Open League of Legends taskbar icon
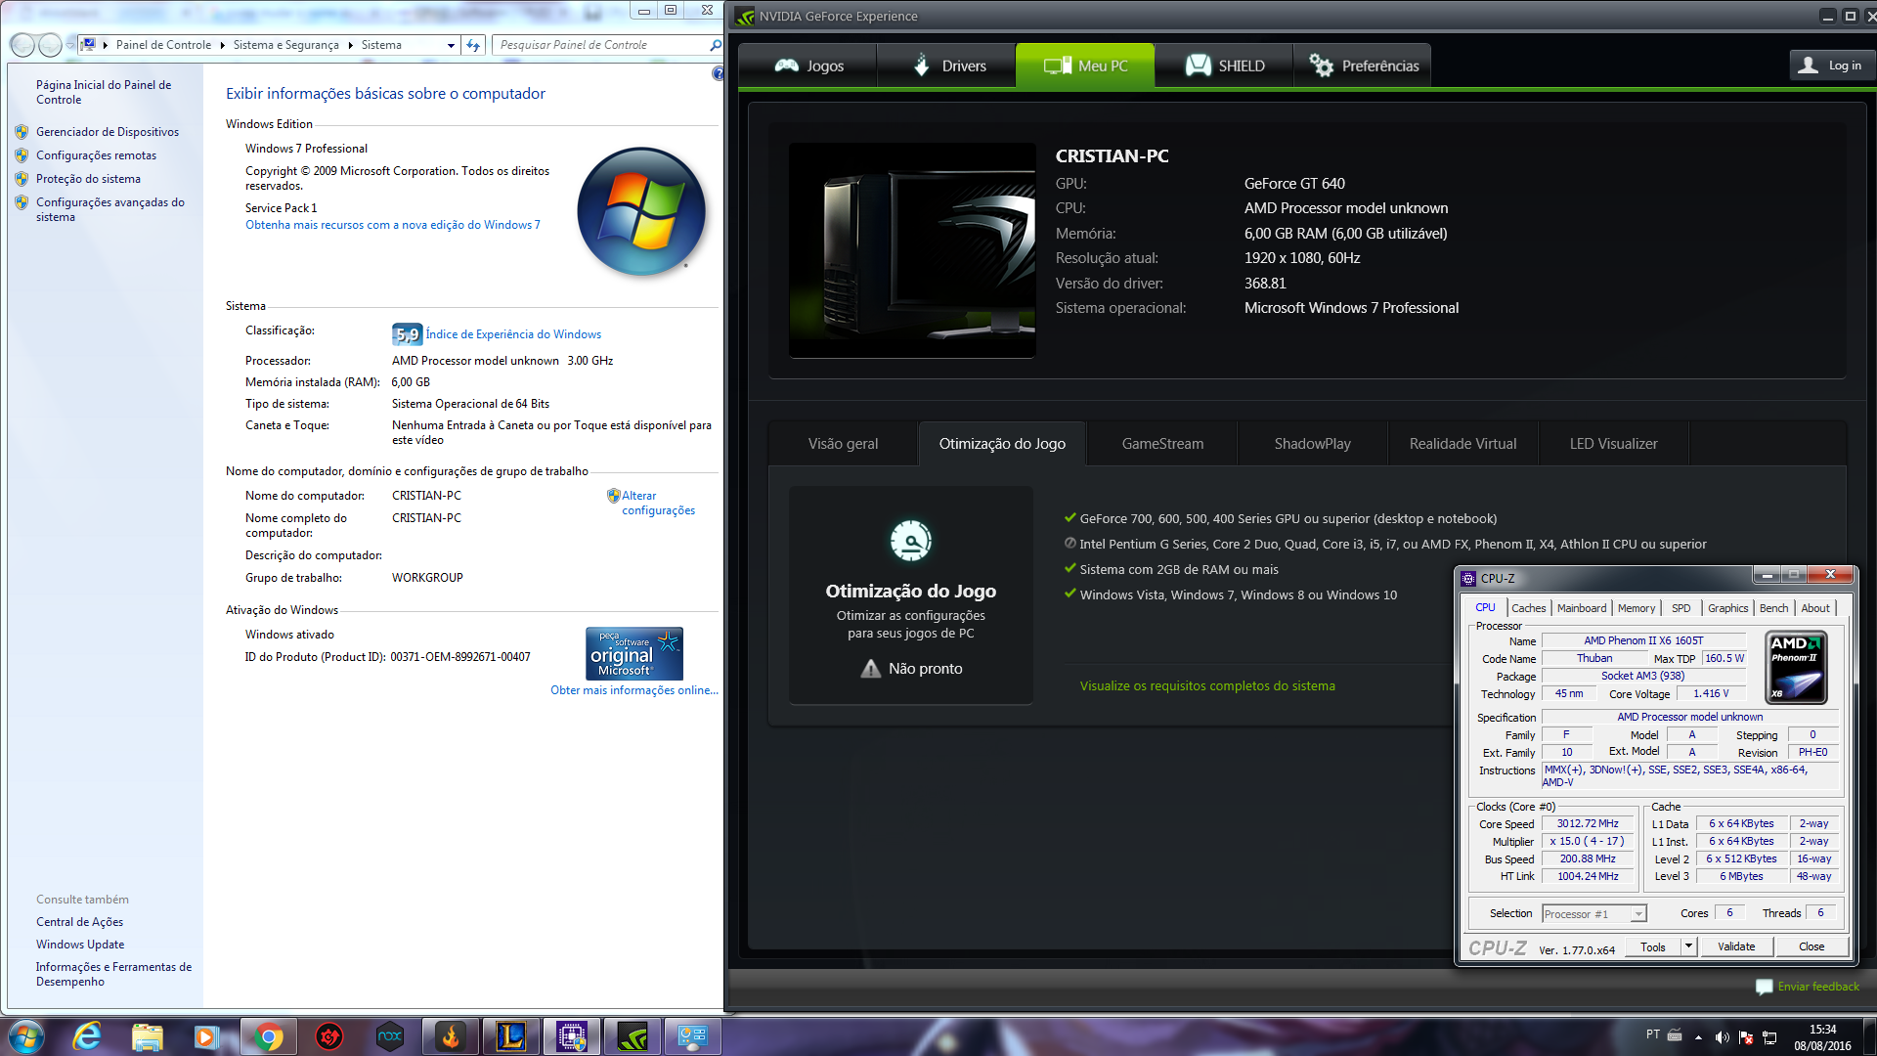This screenshot has width=1877, height=1056. tap(511, 1036)
